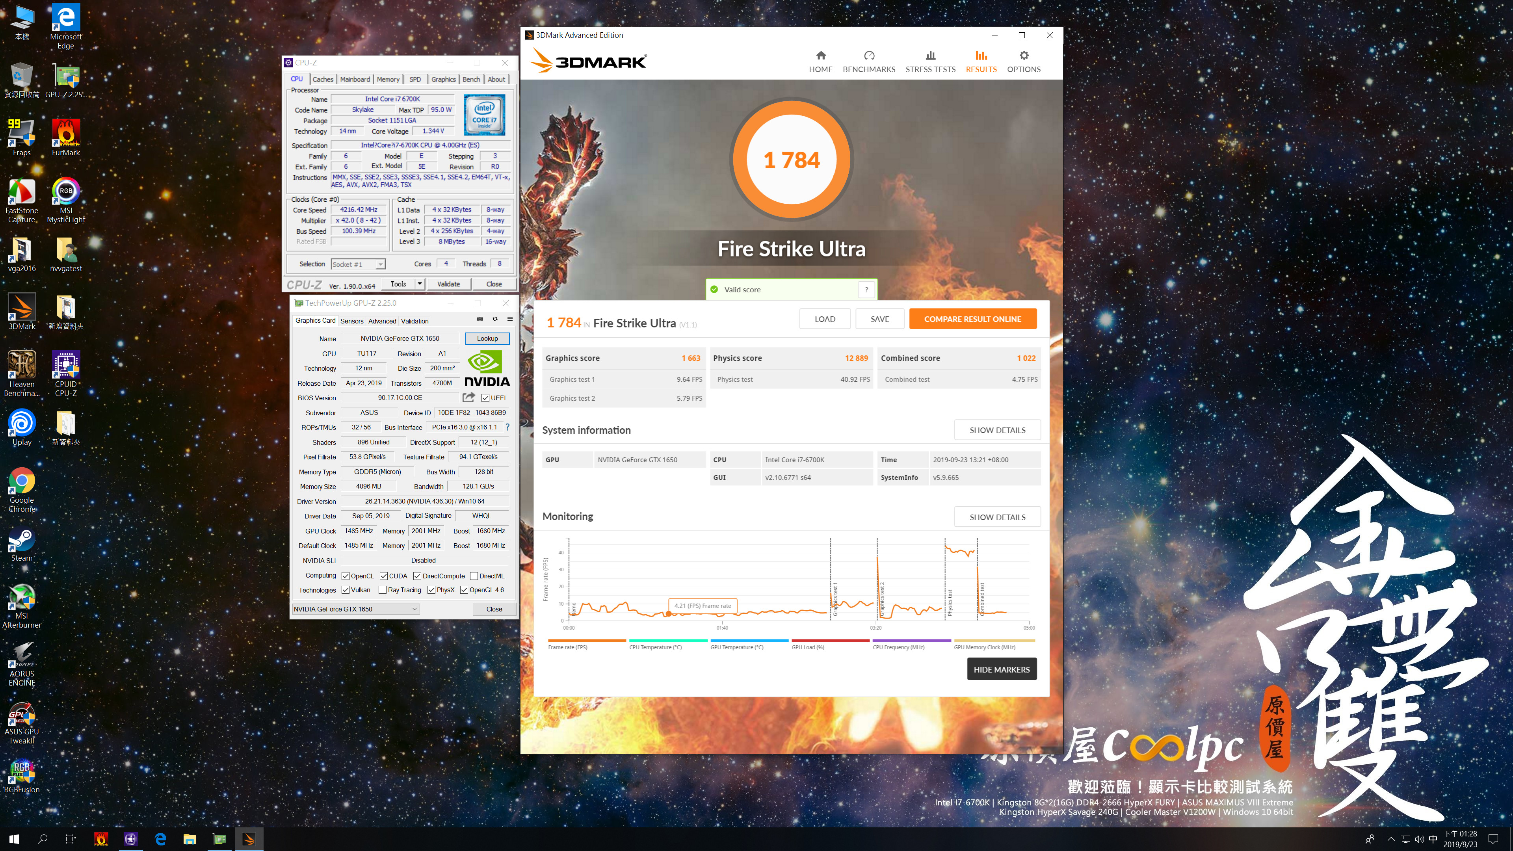Select the GPU-Z desktop shortcut
This screenshot has width=1513, height=851.
tap(66, 80)
